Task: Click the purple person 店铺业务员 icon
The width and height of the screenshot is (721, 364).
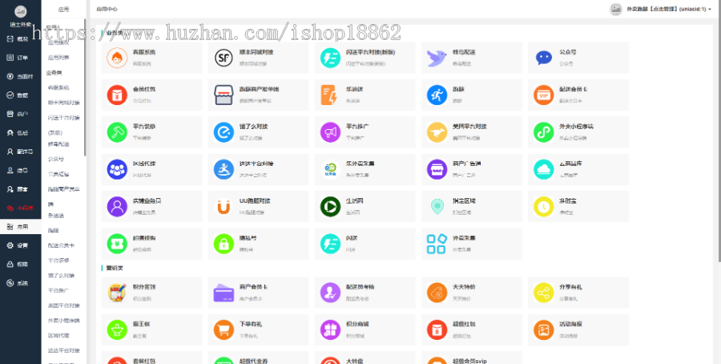Action: click(117, 207)
